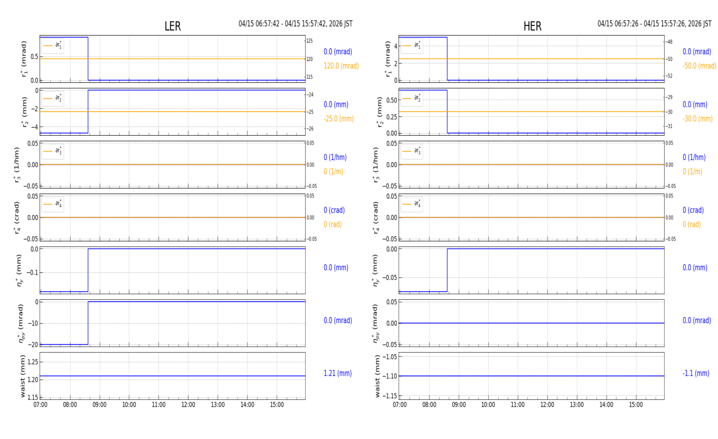
Task: Select the LER date range timestamp text
Action: tap(295, 24)
